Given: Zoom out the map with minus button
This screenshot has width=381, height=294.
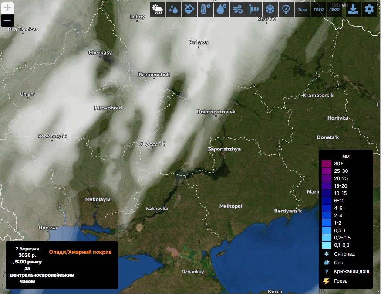Looking at the screenshot, I should tap(7, 21).
